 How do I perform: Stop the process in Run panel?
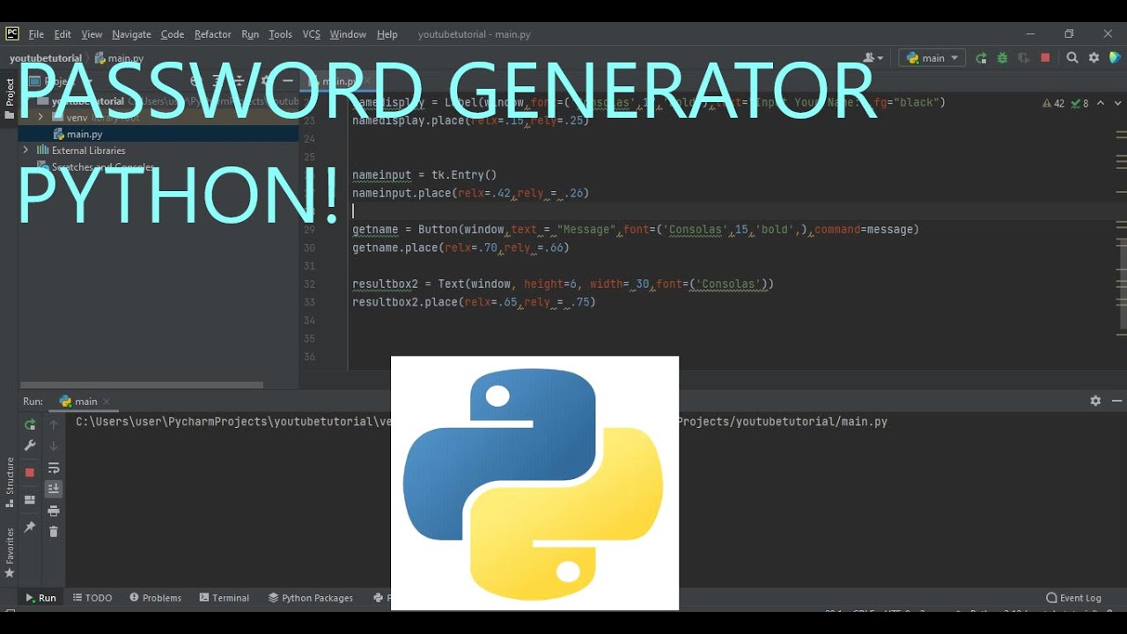tap(30, 472)
